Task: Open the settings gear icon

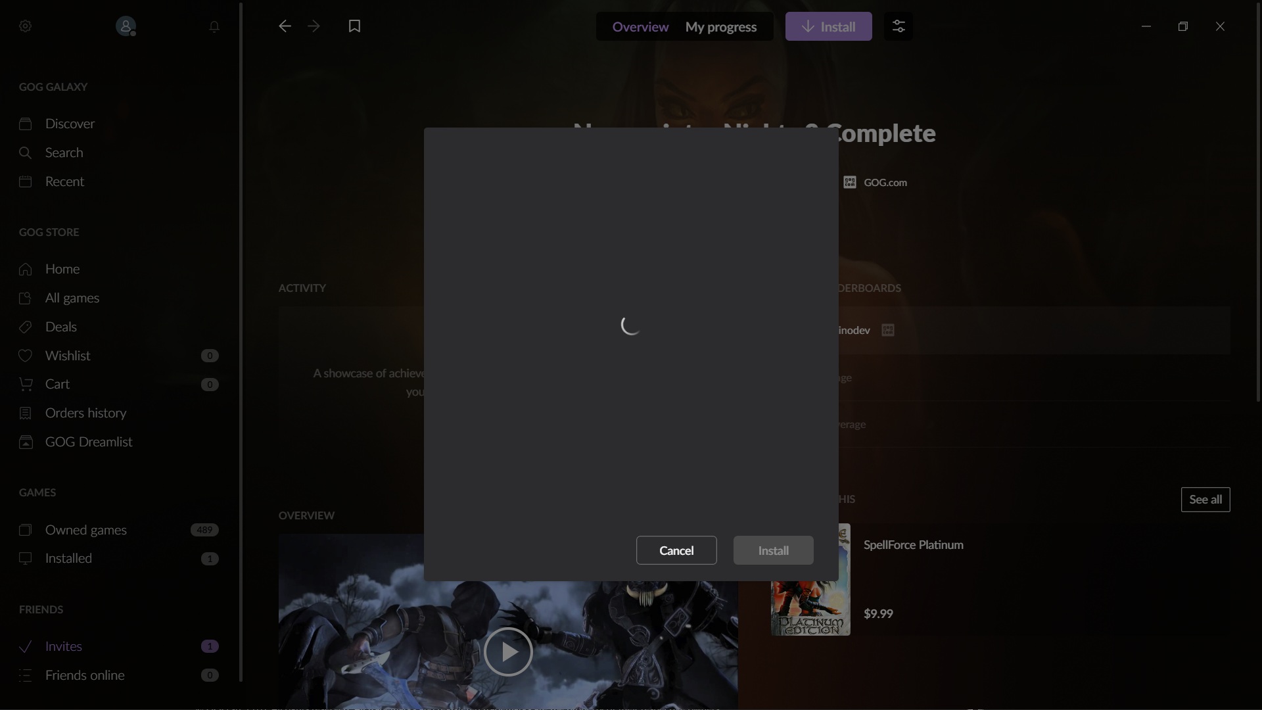Action: [25, 26]
